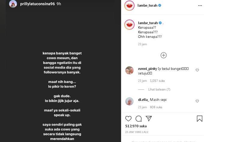Open di.ella_ commenter avatar
This screenshot has height=142, width=240.
click(129, 101)
